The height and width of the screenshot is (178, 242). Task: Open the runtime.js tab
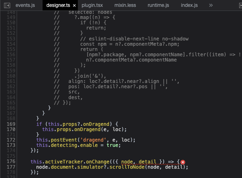158,5
